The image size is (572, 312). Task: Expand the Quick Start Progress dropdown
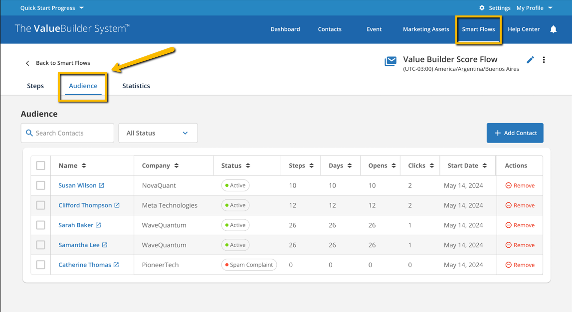point(52,7)
